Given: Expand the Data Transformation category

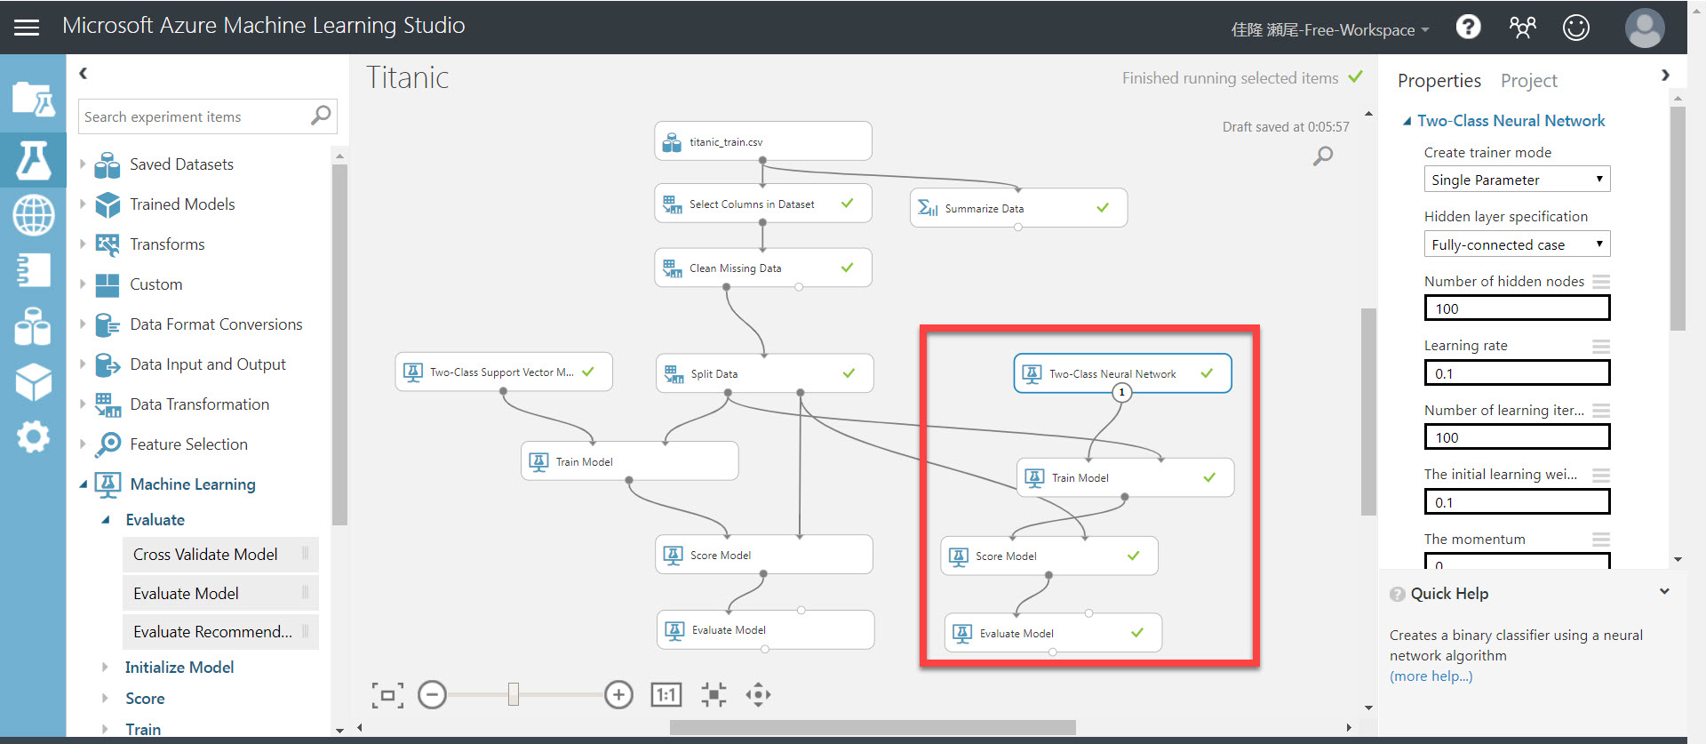Looking at the screenshot, I should (x=83, y=404).
